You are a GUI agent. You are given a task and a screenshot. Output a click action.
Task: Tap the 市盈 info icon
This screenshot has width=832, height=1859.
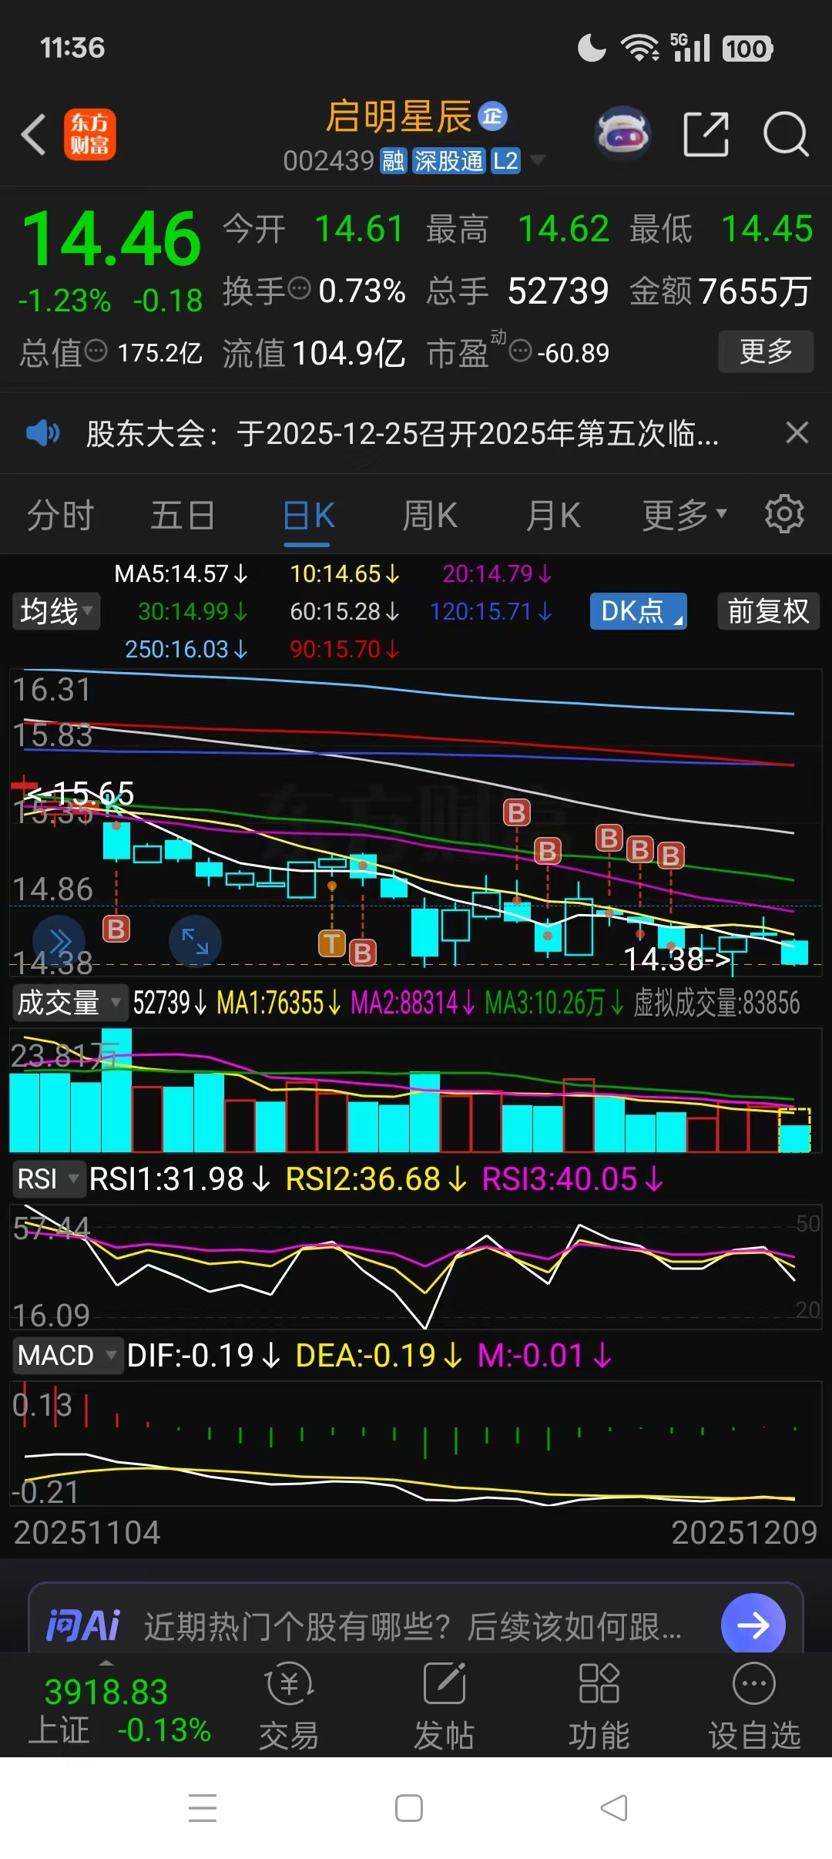(x=521, y=351)
